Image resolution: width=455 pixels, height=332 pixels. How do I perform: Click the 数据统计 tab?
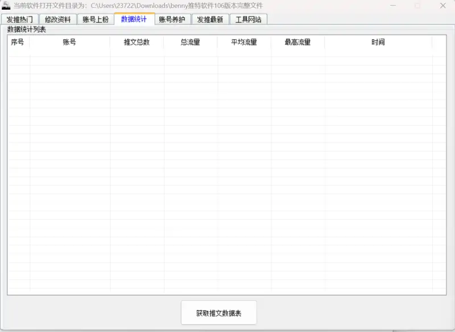coord(134,19)
